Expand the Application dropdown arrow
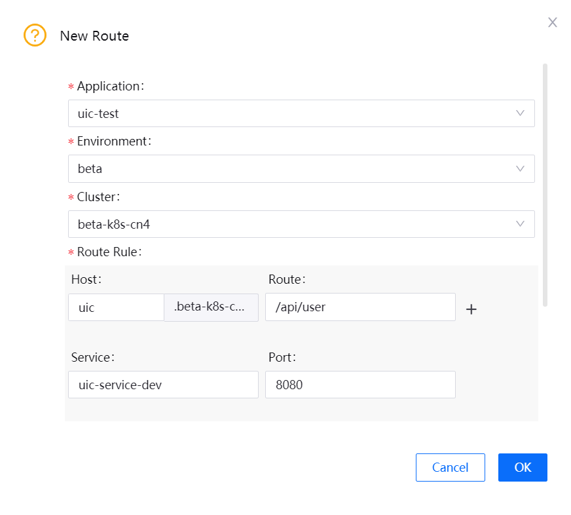571x515 pixels. click(520, 113)
